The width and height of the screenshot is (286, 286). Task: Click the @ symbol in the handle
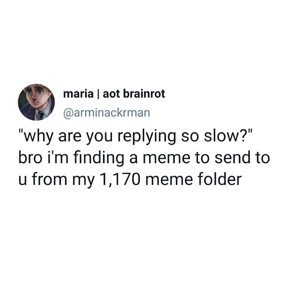(68, 113)
